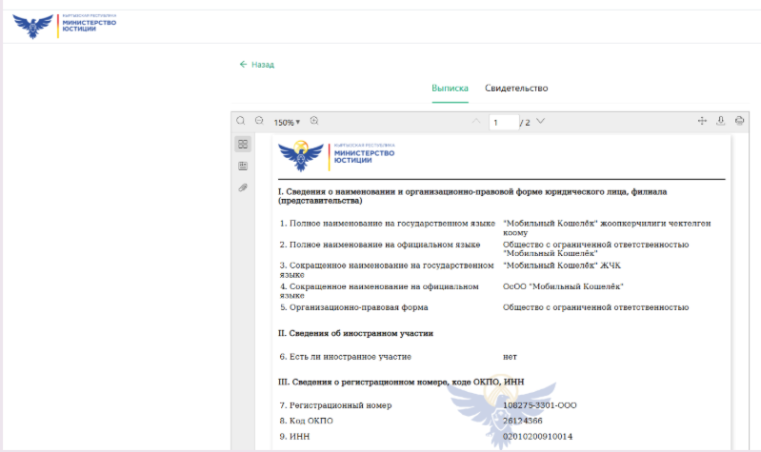Go back using the Назад link
Screen dimensions: 761x452
click(257, 65)
